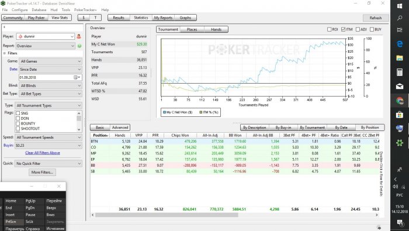Switch to the Hands graph tab
Viewport: 409px width, 231px height.
click(x=216, y=29)
